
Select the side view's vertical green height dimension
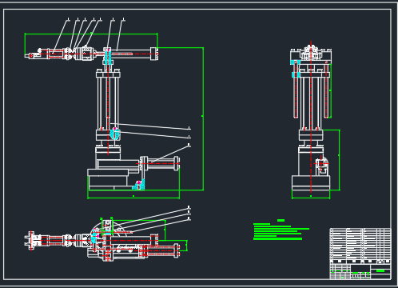(339, 160)
